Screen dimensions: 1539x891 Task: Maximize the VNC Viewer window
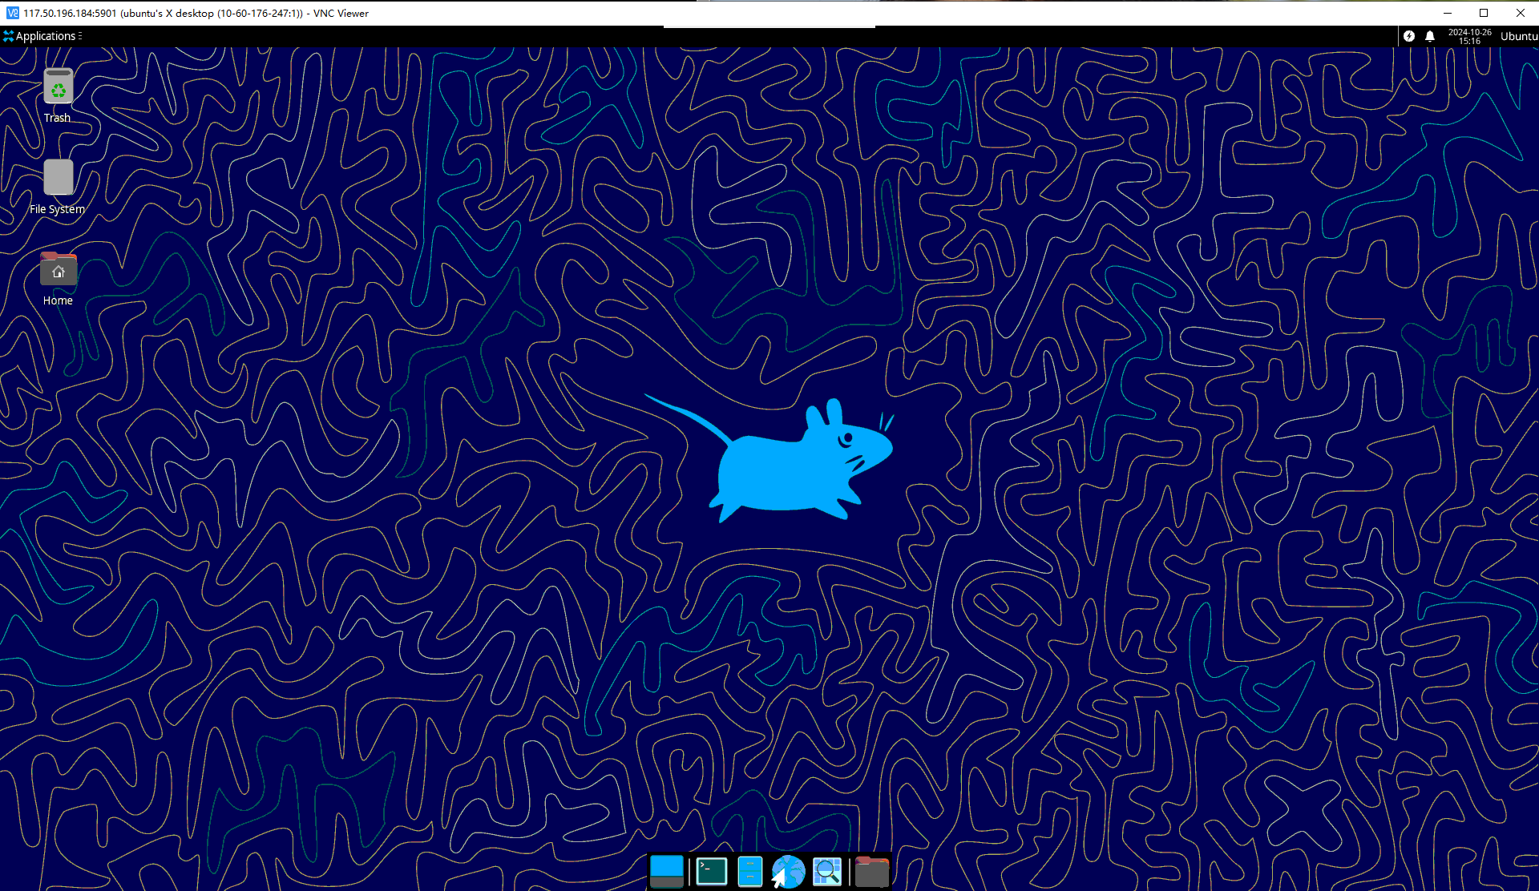point(1484,13)
